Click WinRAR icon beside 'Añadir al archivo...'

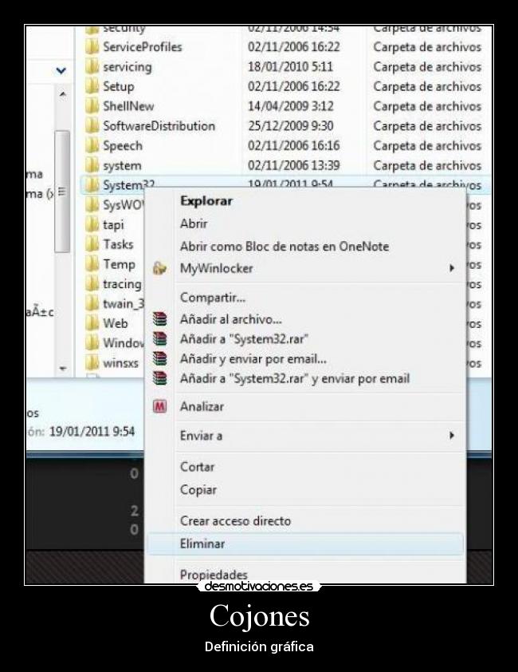[159, 319]
